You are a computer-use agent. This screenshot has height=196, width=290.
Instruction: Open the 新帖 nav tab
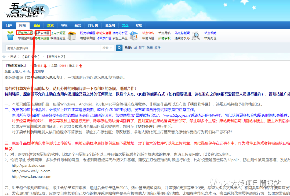click(x=37, y=25)
